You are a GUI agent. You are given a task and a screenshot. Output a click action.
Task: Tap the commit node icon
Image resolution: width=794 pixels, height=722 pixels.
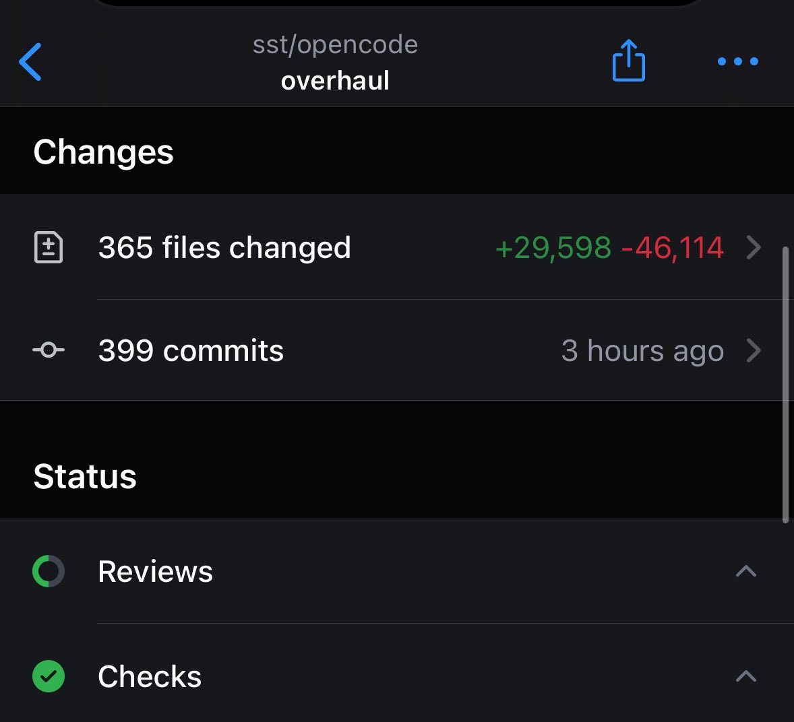coord(49,350)
